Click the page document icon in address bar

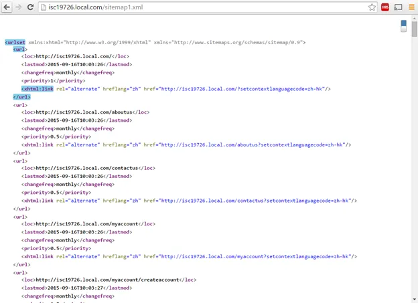click(44, 7)
